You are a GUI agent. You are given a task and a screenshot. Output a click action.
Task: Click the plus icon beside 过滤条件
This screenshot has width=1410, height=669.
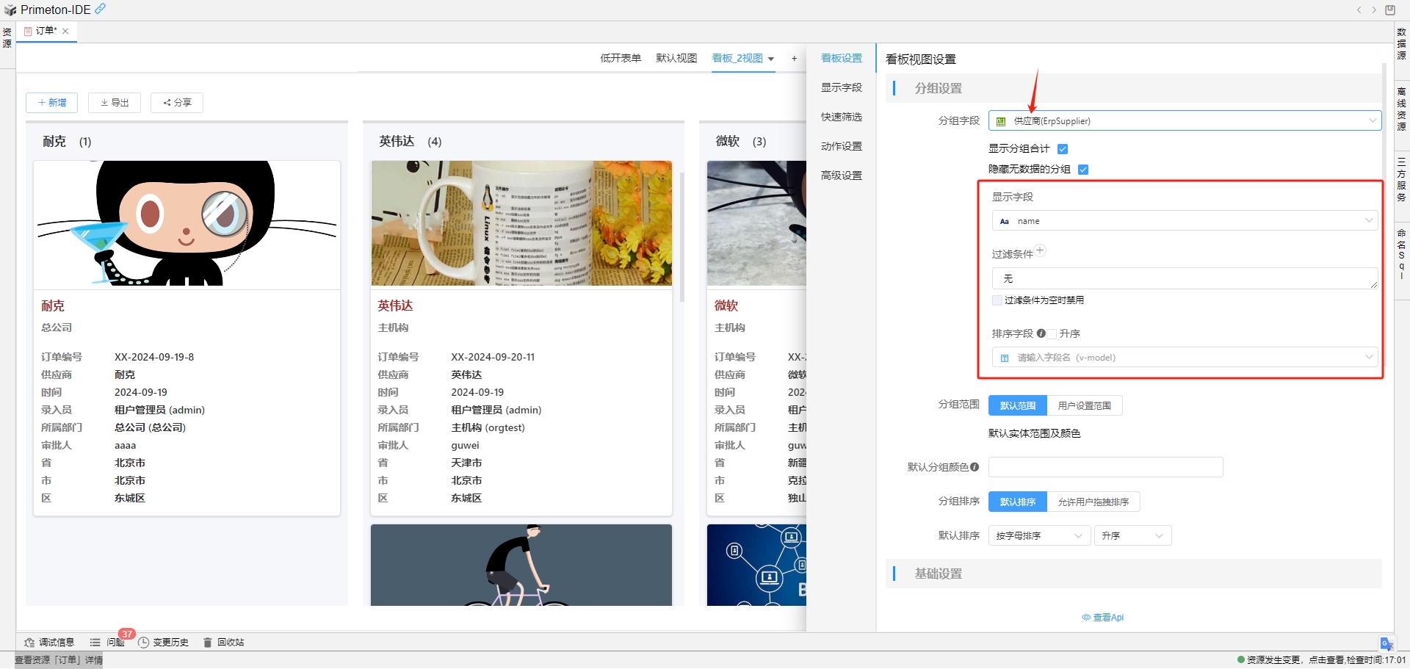1040,250
